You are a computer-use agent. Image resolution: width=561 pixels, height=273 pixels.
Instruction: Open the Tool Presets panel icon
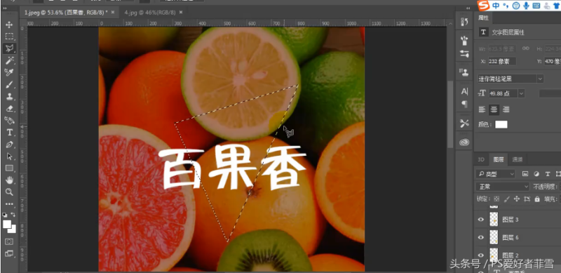coord(464,124)
